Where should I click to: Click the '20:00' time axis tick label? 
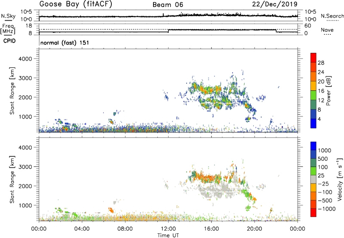click(x=255, y=229)
